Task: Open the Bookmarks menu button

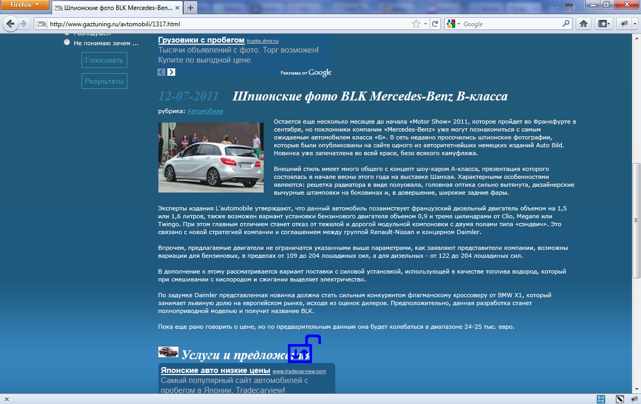Action: (x=603, y=24)
